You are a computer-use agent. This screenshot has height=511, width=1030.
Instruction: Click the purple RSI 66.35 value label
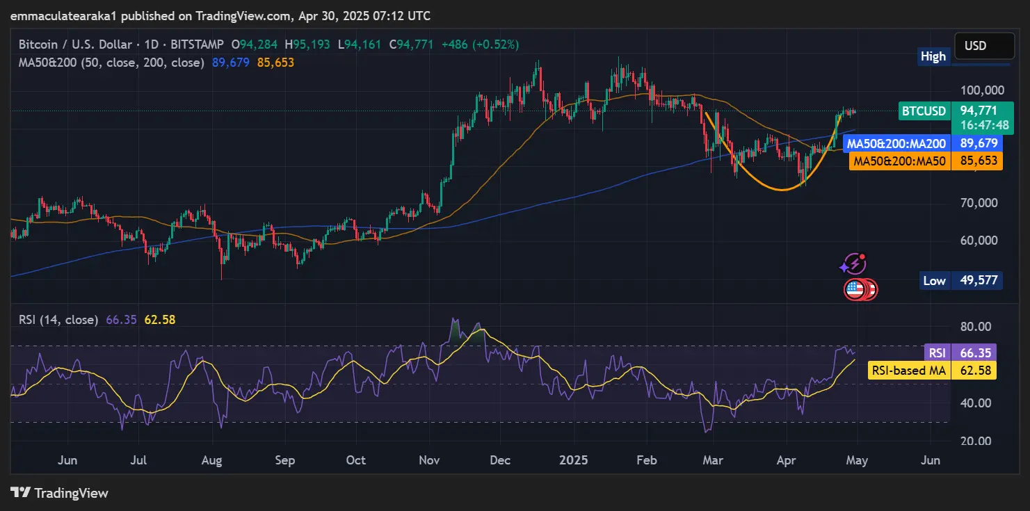click(959, 352)
